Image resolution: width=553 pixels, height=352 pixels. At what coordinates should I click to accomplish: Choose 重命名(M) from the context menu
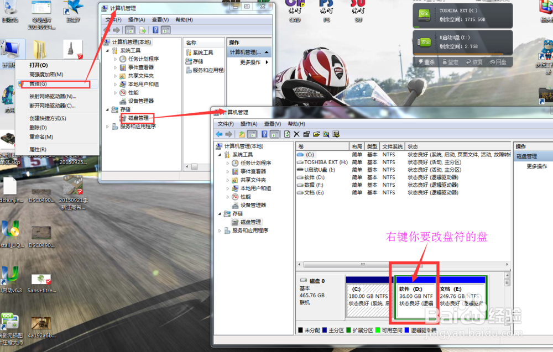pyautogui.click(x=57, y=136)
